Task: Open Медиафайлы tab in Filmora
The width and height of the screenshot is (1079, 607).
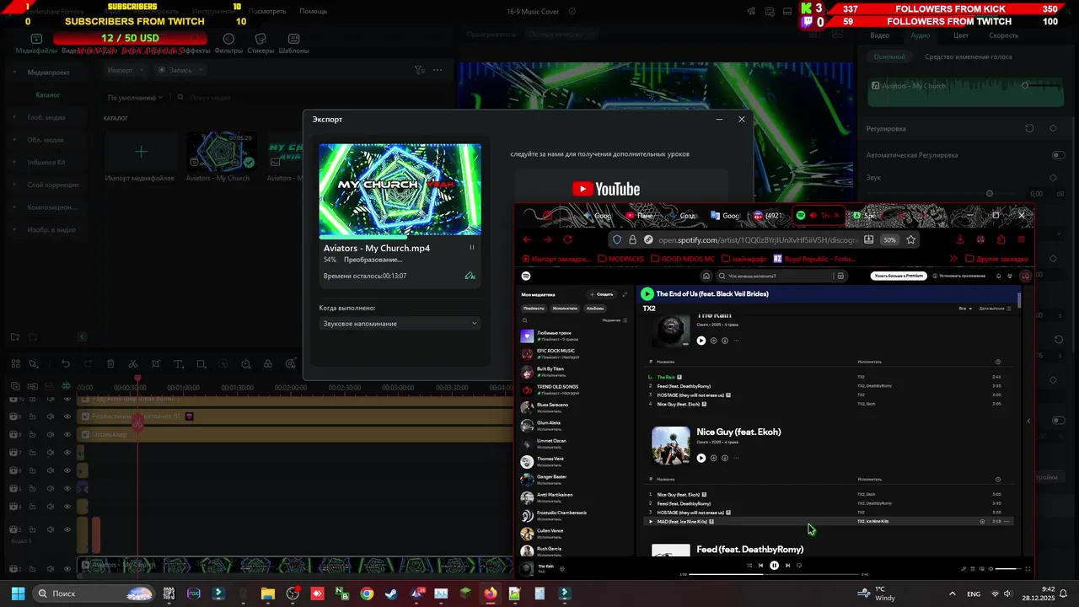Action: 36,45
